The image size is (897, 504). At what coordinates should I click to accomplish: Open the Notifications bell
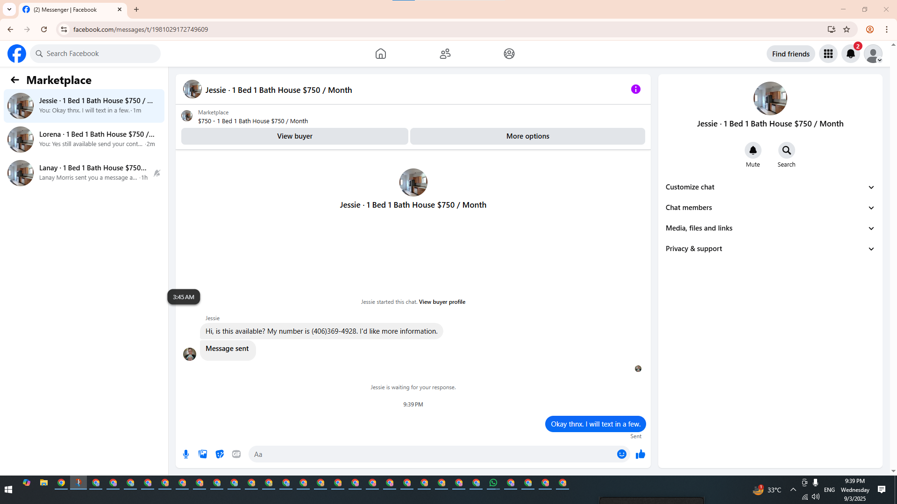pos(851,54)
